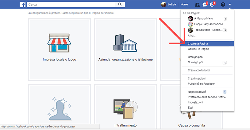Click into the Cerca search field
250x130 pixels.
[72, 4]
